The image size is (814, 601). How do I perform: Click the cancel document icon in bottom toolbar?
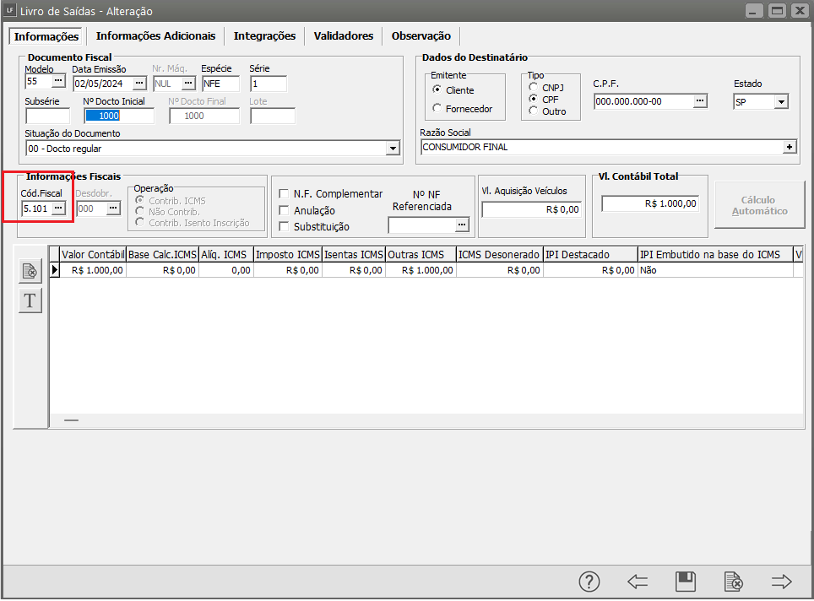[x=734, y=582]
